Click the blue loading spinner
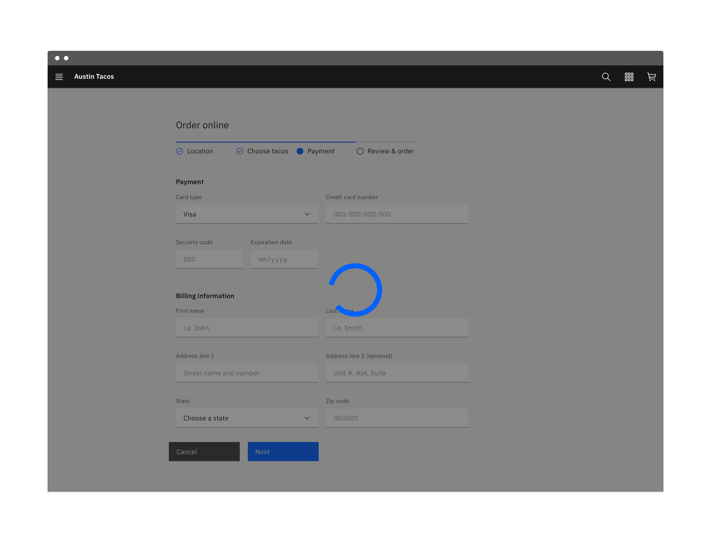This screenshot has height=543, width=711. coord(355,290)
